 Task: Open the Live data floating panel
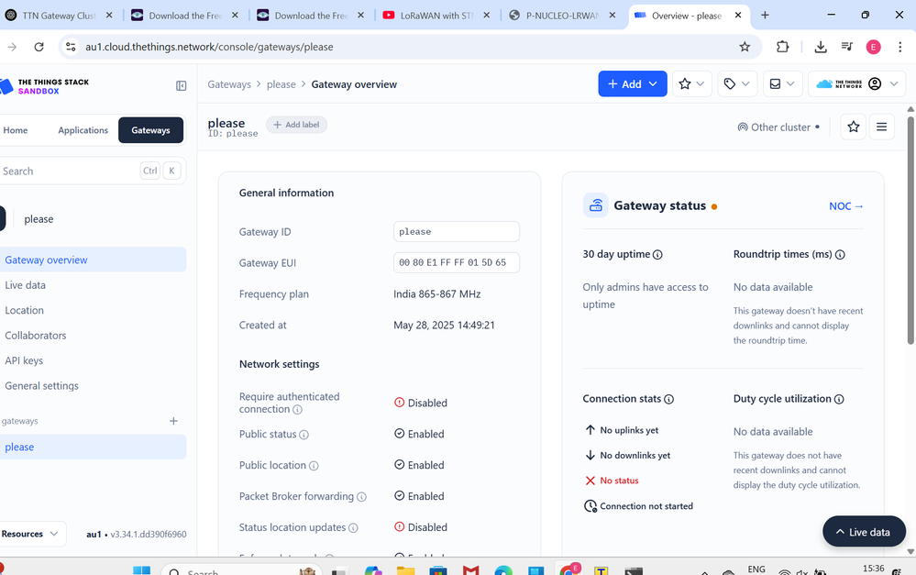864,531
